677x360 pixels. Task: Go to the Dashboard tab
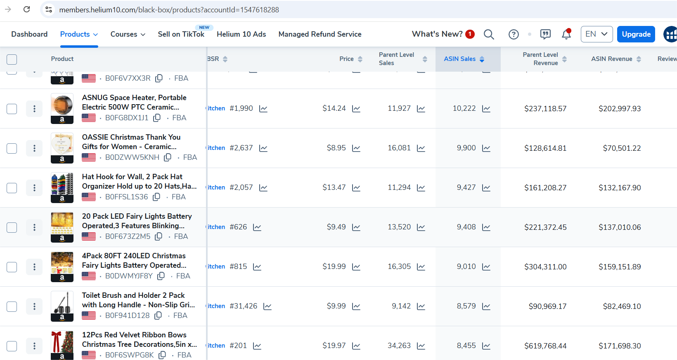coord(29,34)
